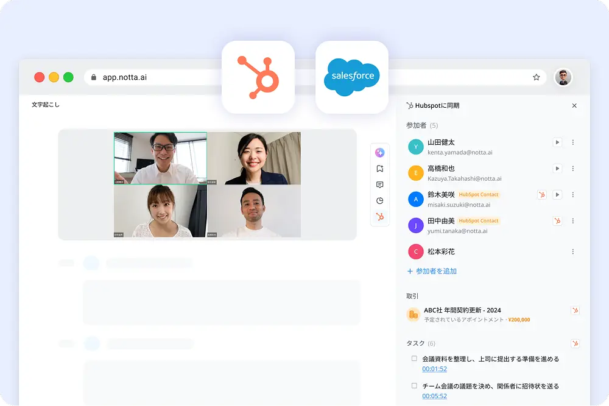Open the browser profile avatar

563,77
